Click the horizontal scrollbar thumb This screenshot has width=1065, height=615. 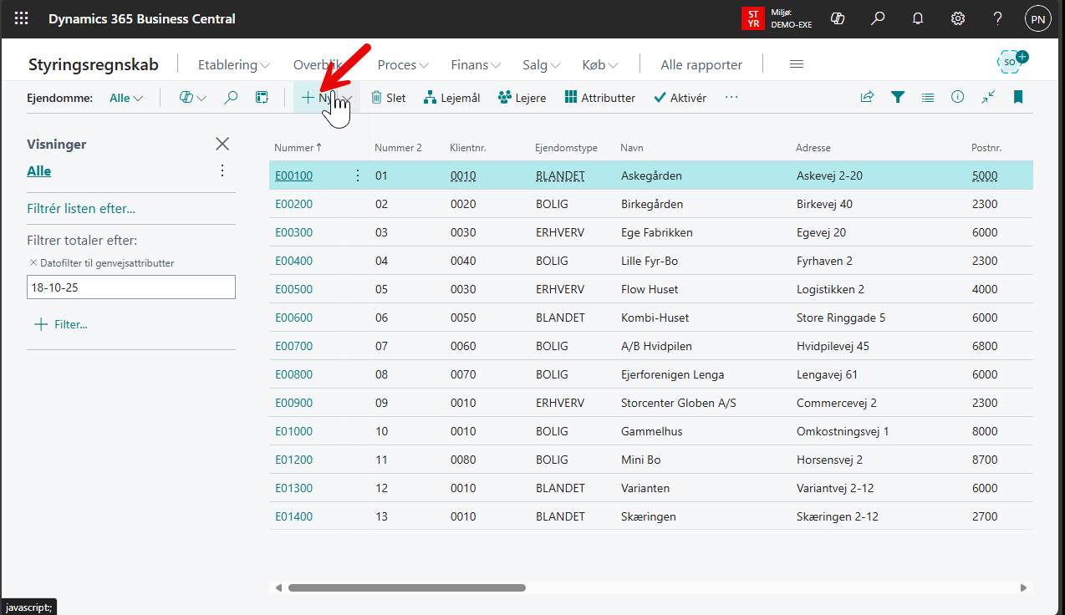(406, 588)
